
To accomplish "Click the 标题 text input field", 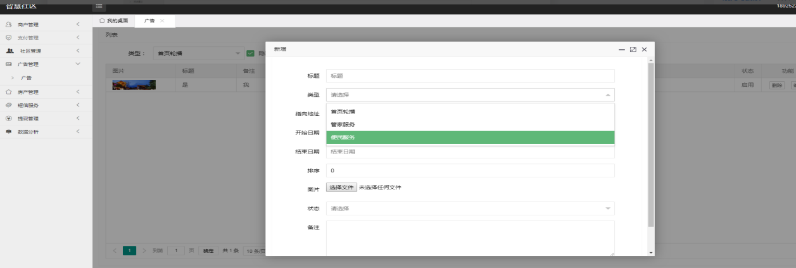I will (470, 76).
